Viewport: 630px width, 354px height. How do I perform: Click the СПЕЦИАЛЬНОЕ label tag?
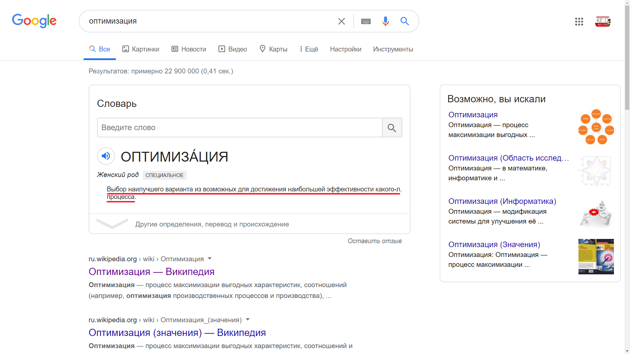point(164,175)
